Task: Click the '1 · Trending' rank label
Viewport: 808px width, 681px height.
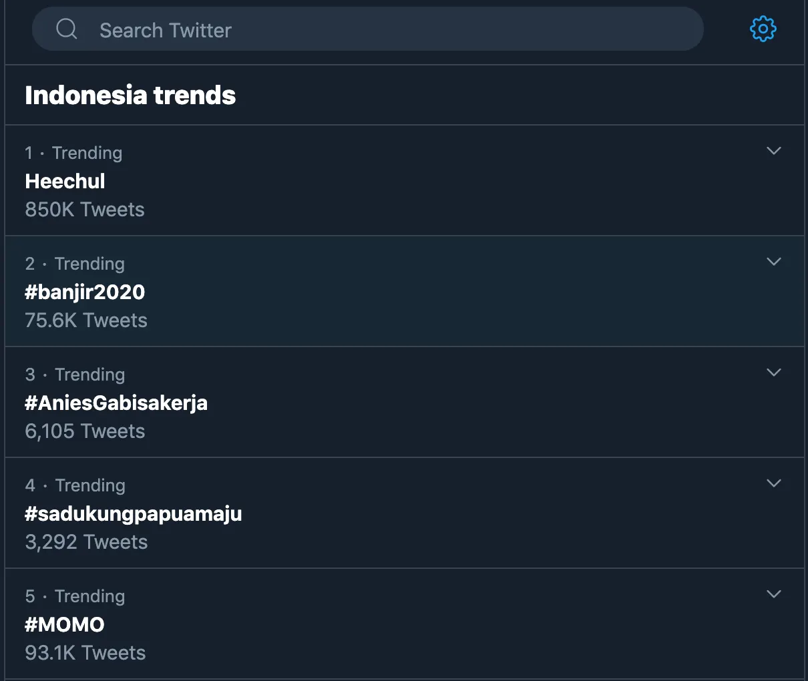Action: [x=73, y=153]
